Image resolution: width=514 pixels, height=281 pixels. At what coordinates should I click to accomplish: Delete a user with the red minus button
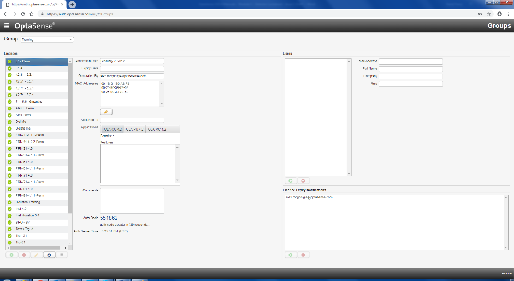(x=303, y=180)
